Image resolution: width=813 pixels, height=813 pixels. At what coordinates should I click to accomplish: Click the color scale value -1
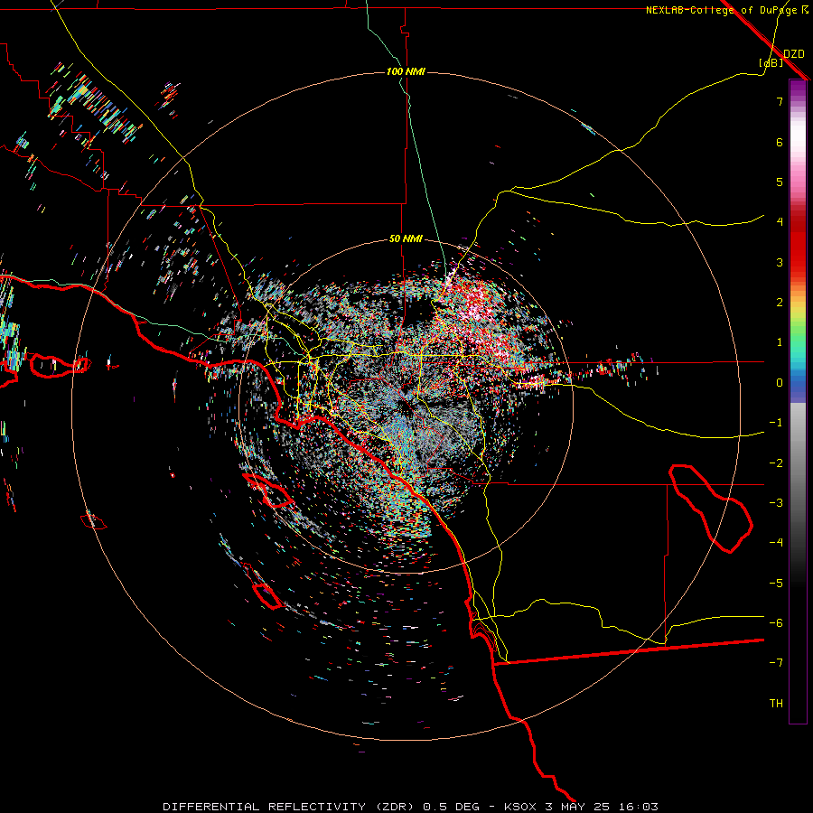coord(776,423)
